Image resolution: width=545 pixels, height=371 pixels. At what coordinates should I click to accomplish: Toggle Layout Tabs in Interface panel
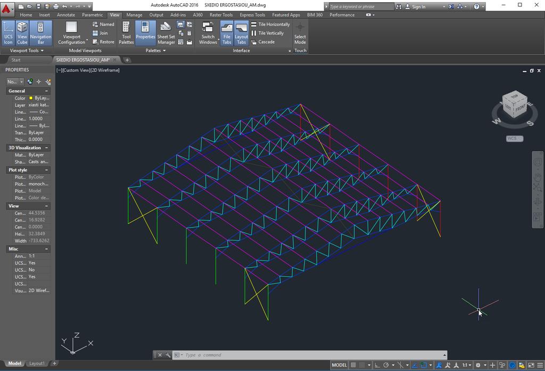coord(241,33)
